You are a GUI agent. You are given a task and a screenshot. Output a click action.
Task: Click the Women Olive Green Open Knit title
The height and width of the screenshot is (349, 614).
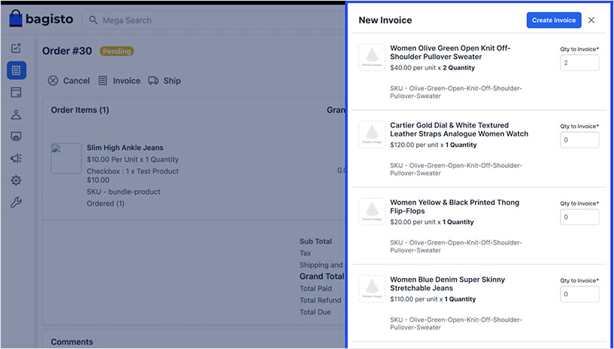click(450, 52)
